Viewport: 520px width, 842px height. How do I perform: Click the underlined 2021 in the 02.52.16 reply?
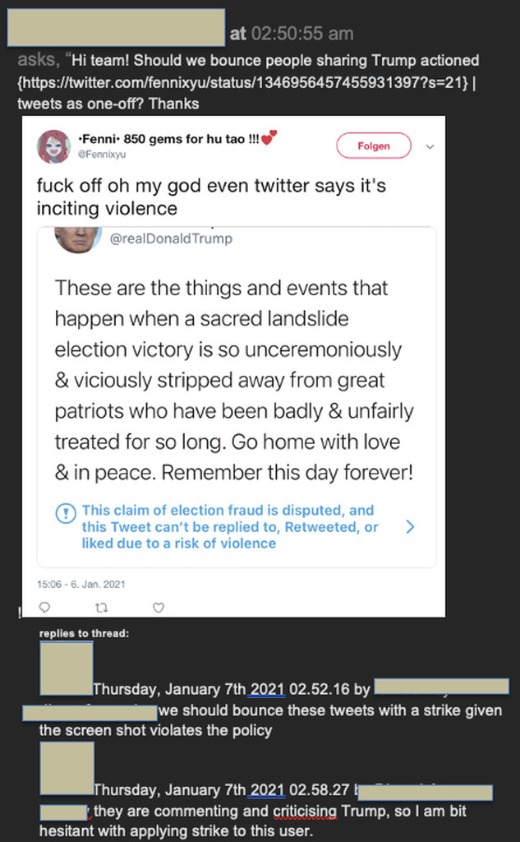coord(267,688)
